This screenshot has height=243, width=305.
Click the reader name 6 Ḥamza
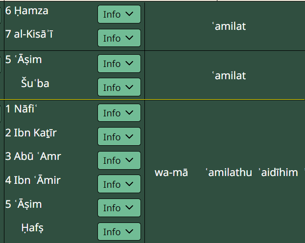(x=27, y=10)
